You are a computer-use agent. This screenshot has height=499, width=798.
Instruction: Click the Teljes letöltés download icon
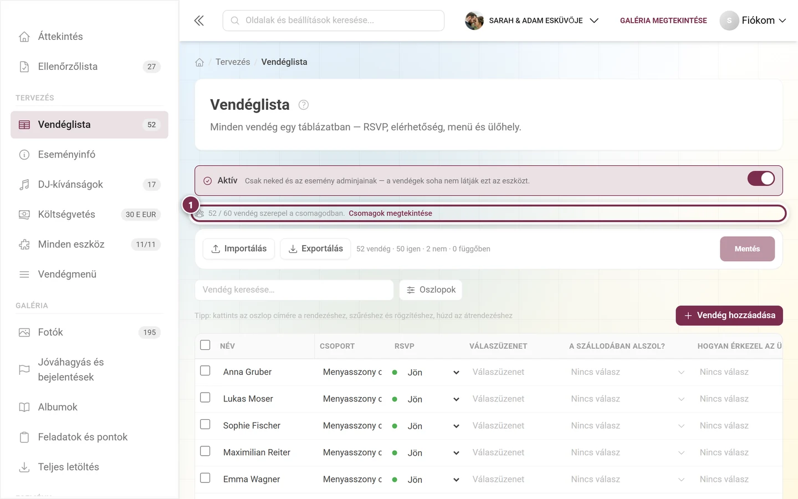(x=24, y=467)
